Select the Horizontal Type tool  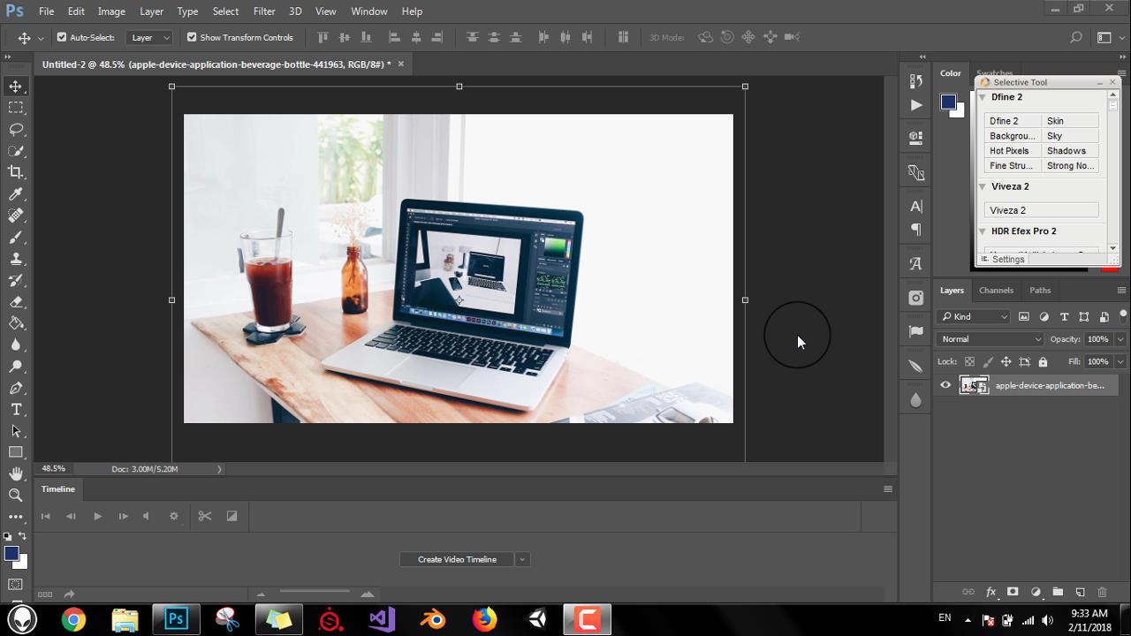(16, 410)
